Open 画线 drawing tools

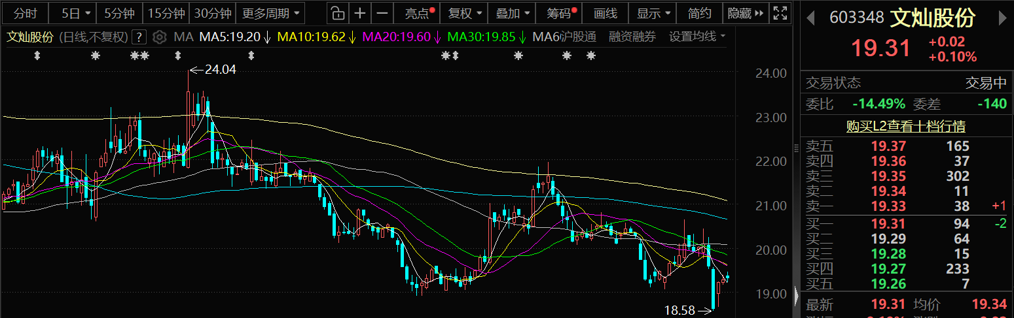(x=606, y=13)
